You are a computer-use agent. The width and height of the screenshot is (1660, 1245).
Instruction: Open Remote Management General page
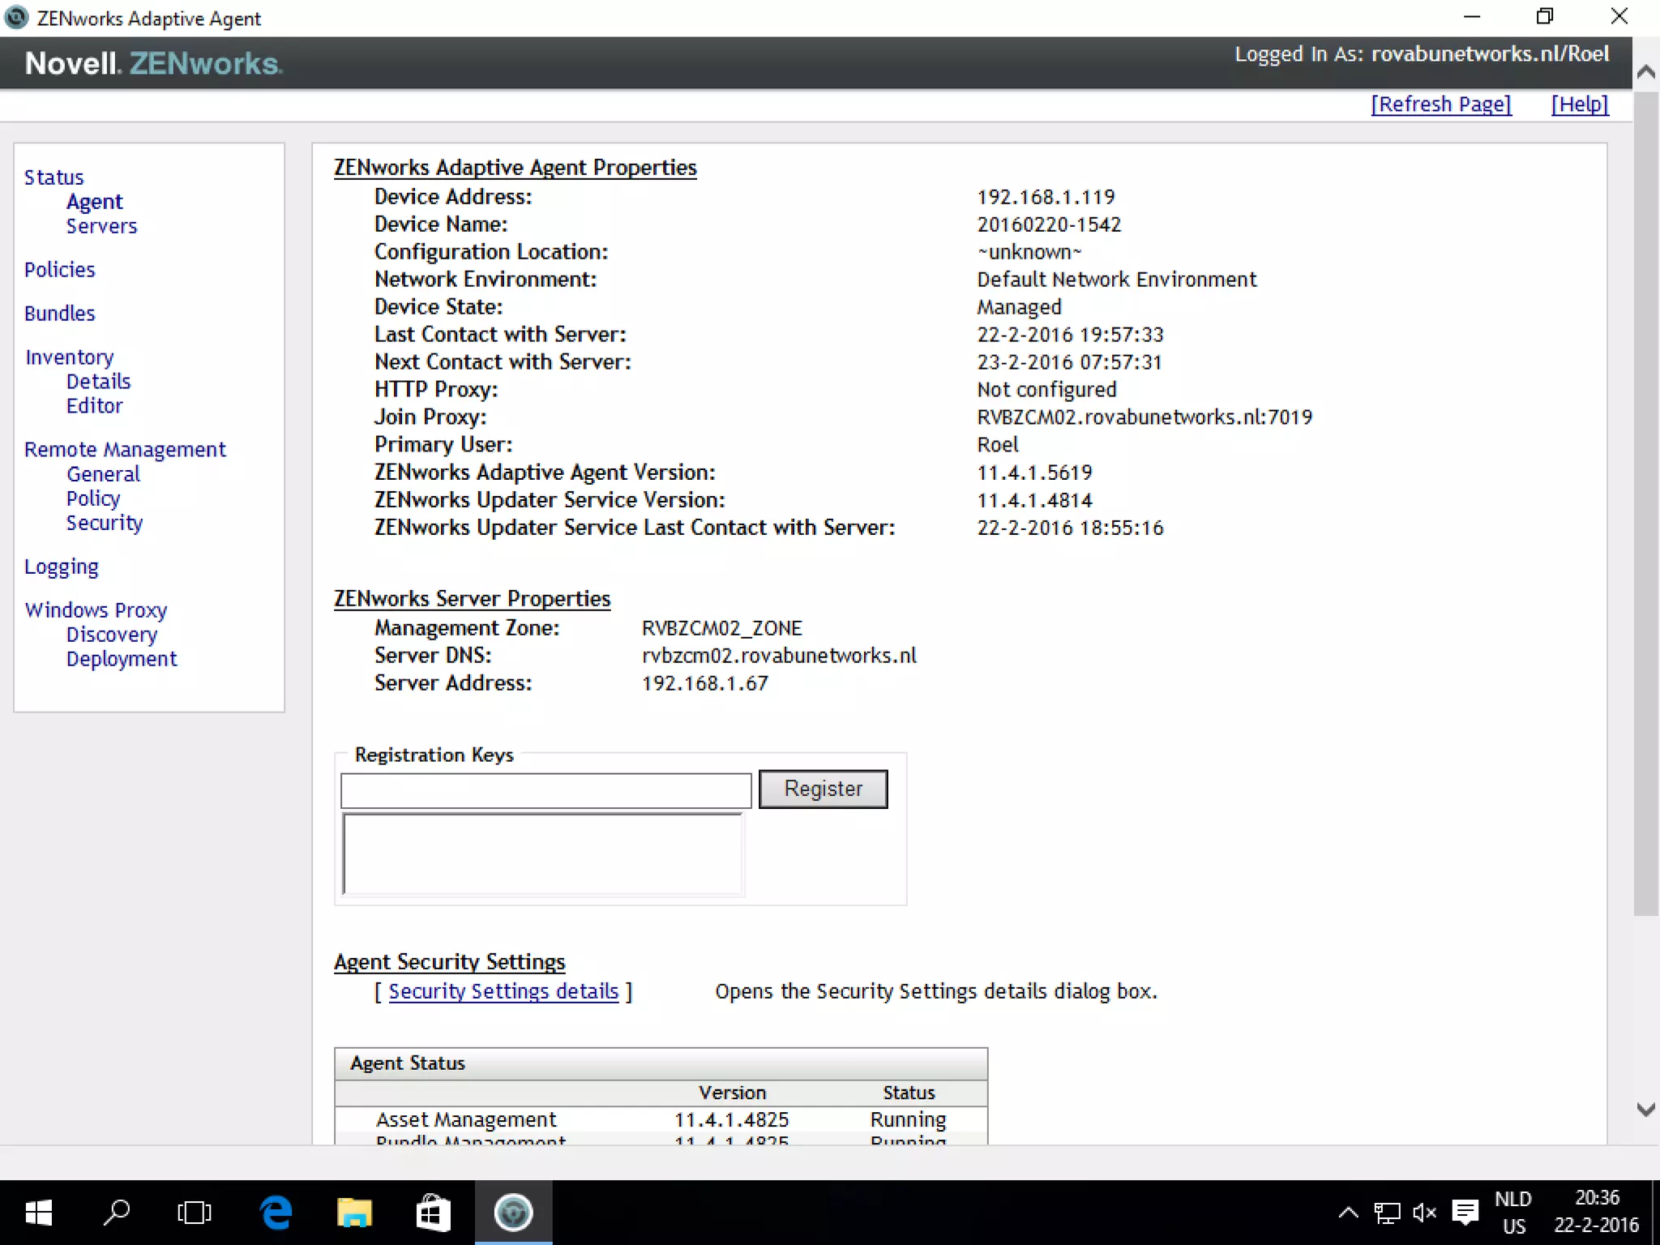pos(103,474)
